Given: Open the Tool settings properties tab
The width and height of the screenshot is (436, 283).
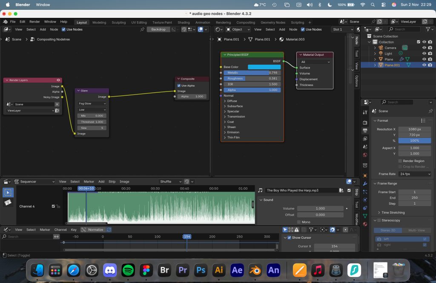Looking at the screenshot, I should click(x=365, y=112).
